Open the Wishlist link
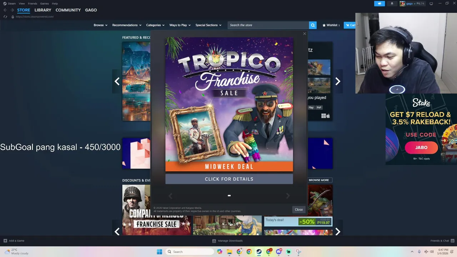The width and height of the screenshot is (457, 257). (x=331, y=25)
